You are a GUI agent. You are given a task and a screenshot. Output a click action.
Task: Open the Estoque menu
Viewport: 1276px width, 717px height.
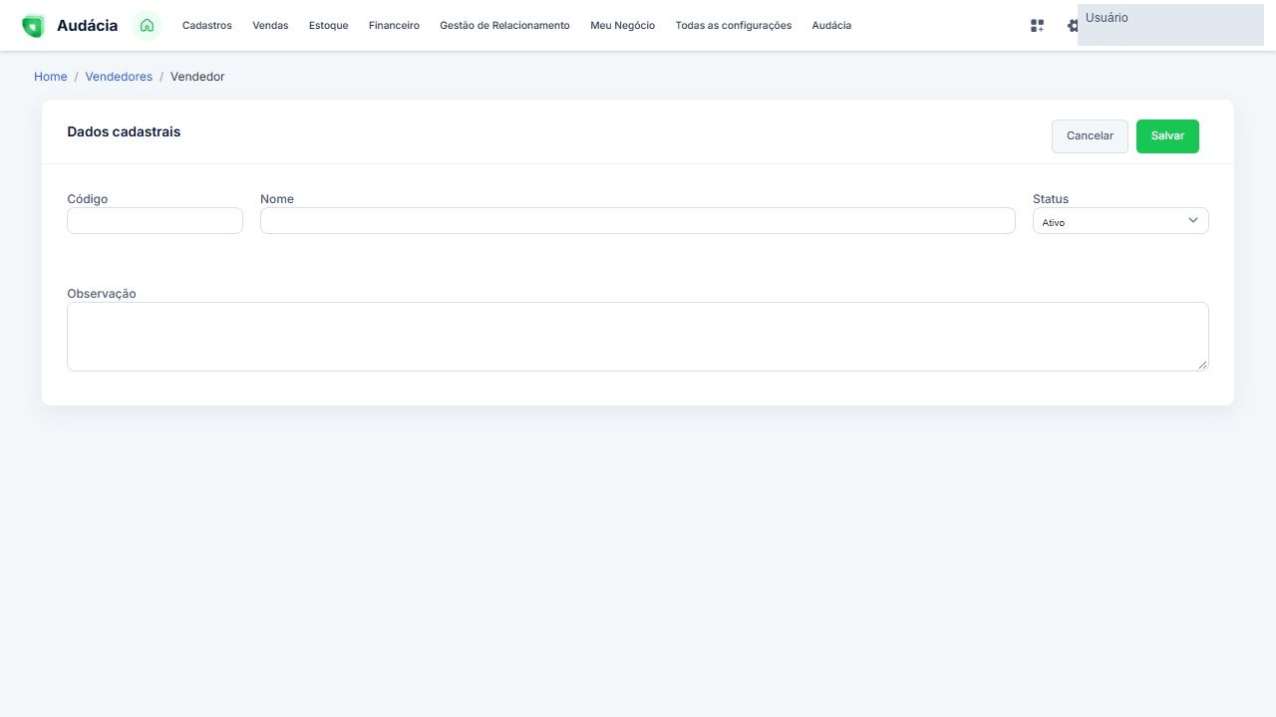[x=329, y=26]
